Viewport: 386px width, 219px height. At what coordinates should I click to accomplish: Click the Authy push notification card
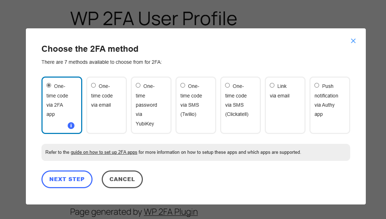tap(330, 105)
